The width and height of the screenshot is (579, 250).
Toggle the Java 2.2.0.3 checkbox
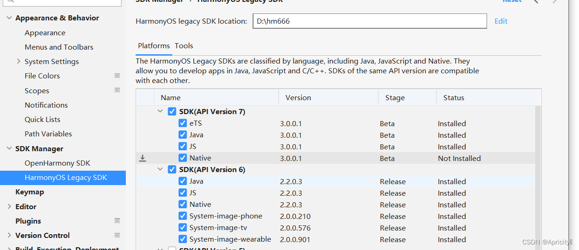click(x=182, y=181)
